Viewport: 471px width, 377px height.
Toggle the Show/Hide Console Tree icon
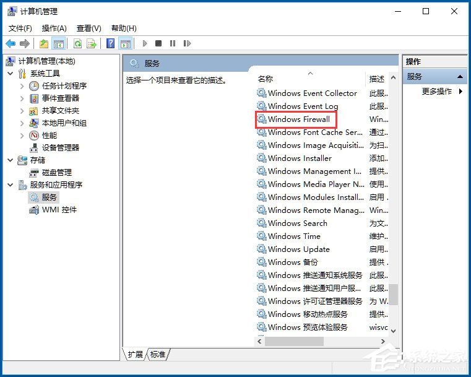pyautogui.click(x=59, y=43)
